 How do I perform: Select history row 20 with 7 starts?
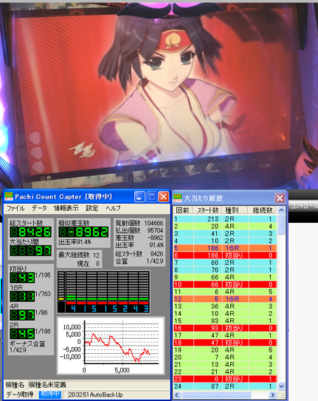pos(225,357)
